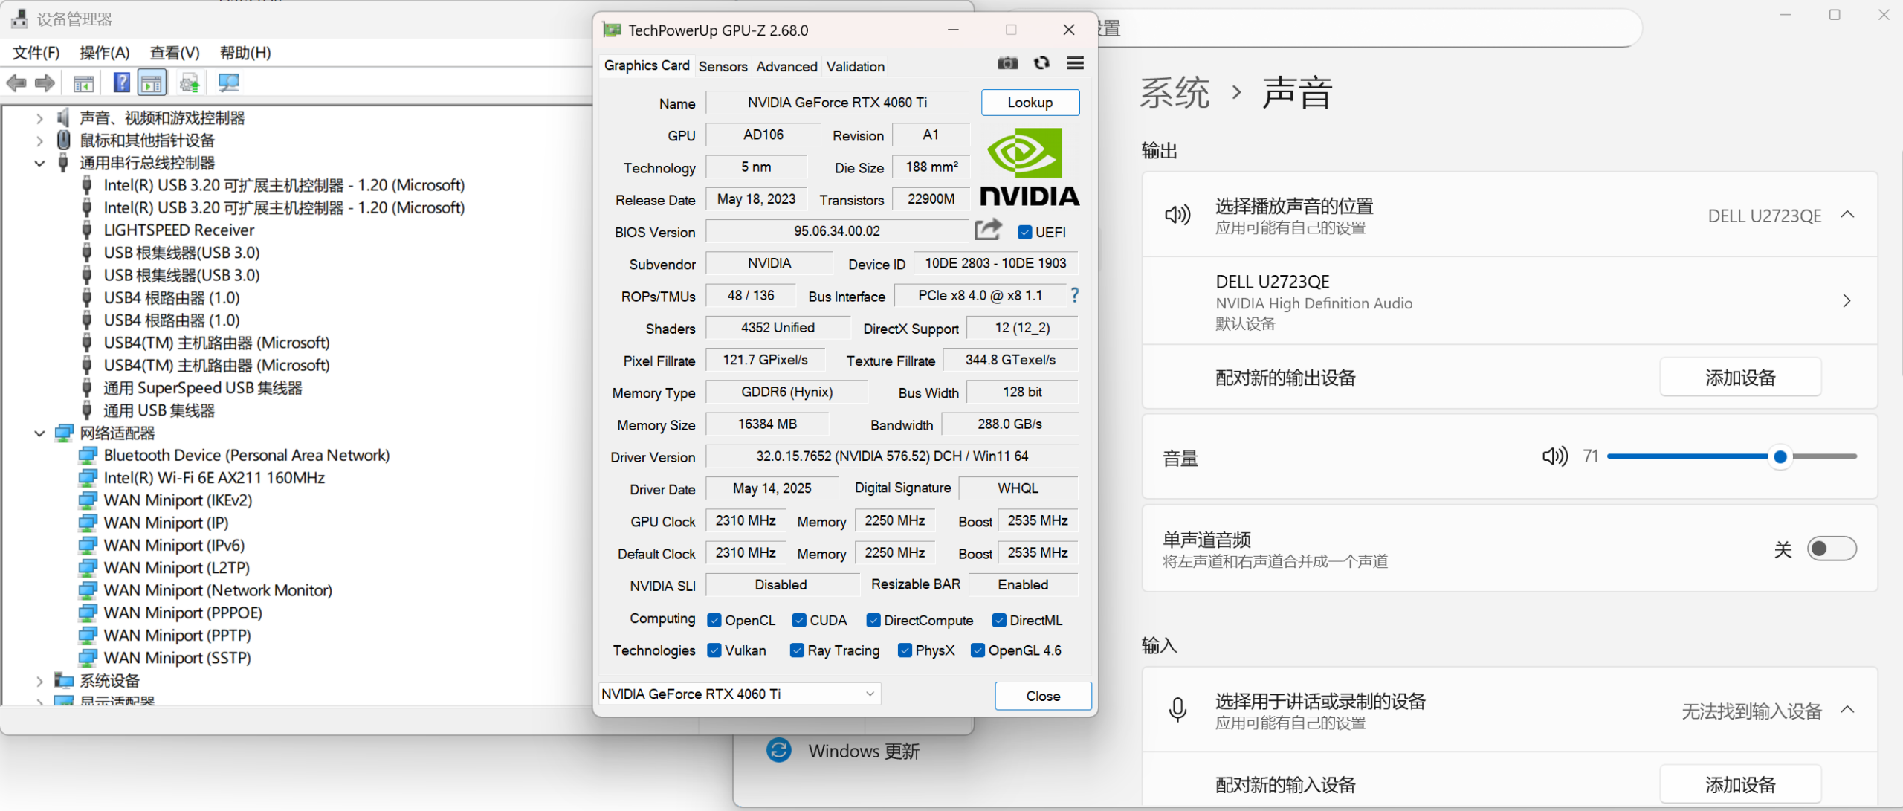
Task: Click the Lookup button
Action: click(x=1030, y=103)
